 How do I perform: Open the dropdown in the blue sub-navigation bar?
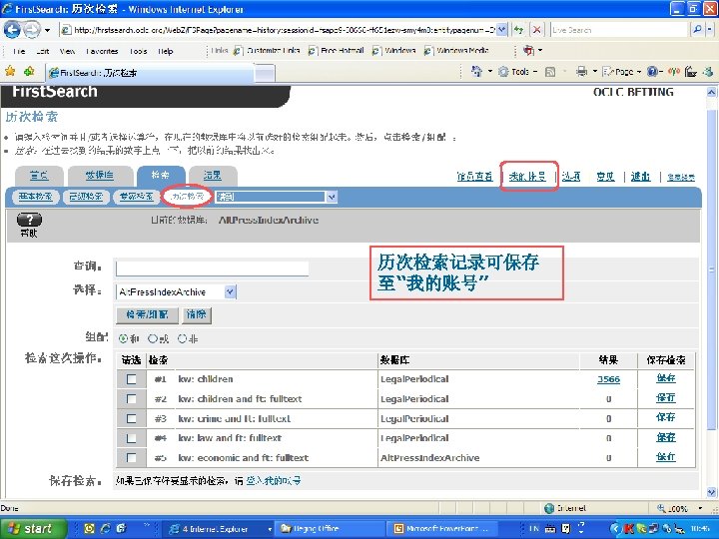point(332,197)
